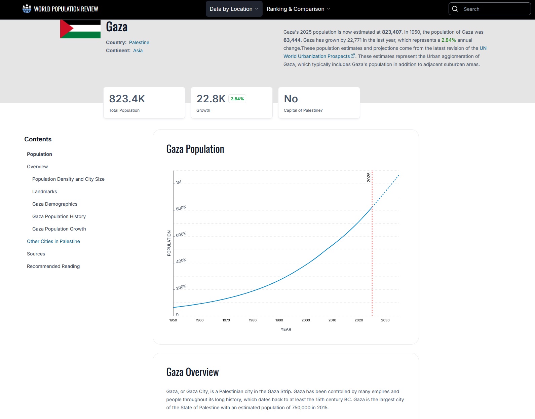Click the dashed projection line on chart
This screenshot has height=419, width=535.
pos(386,190)
